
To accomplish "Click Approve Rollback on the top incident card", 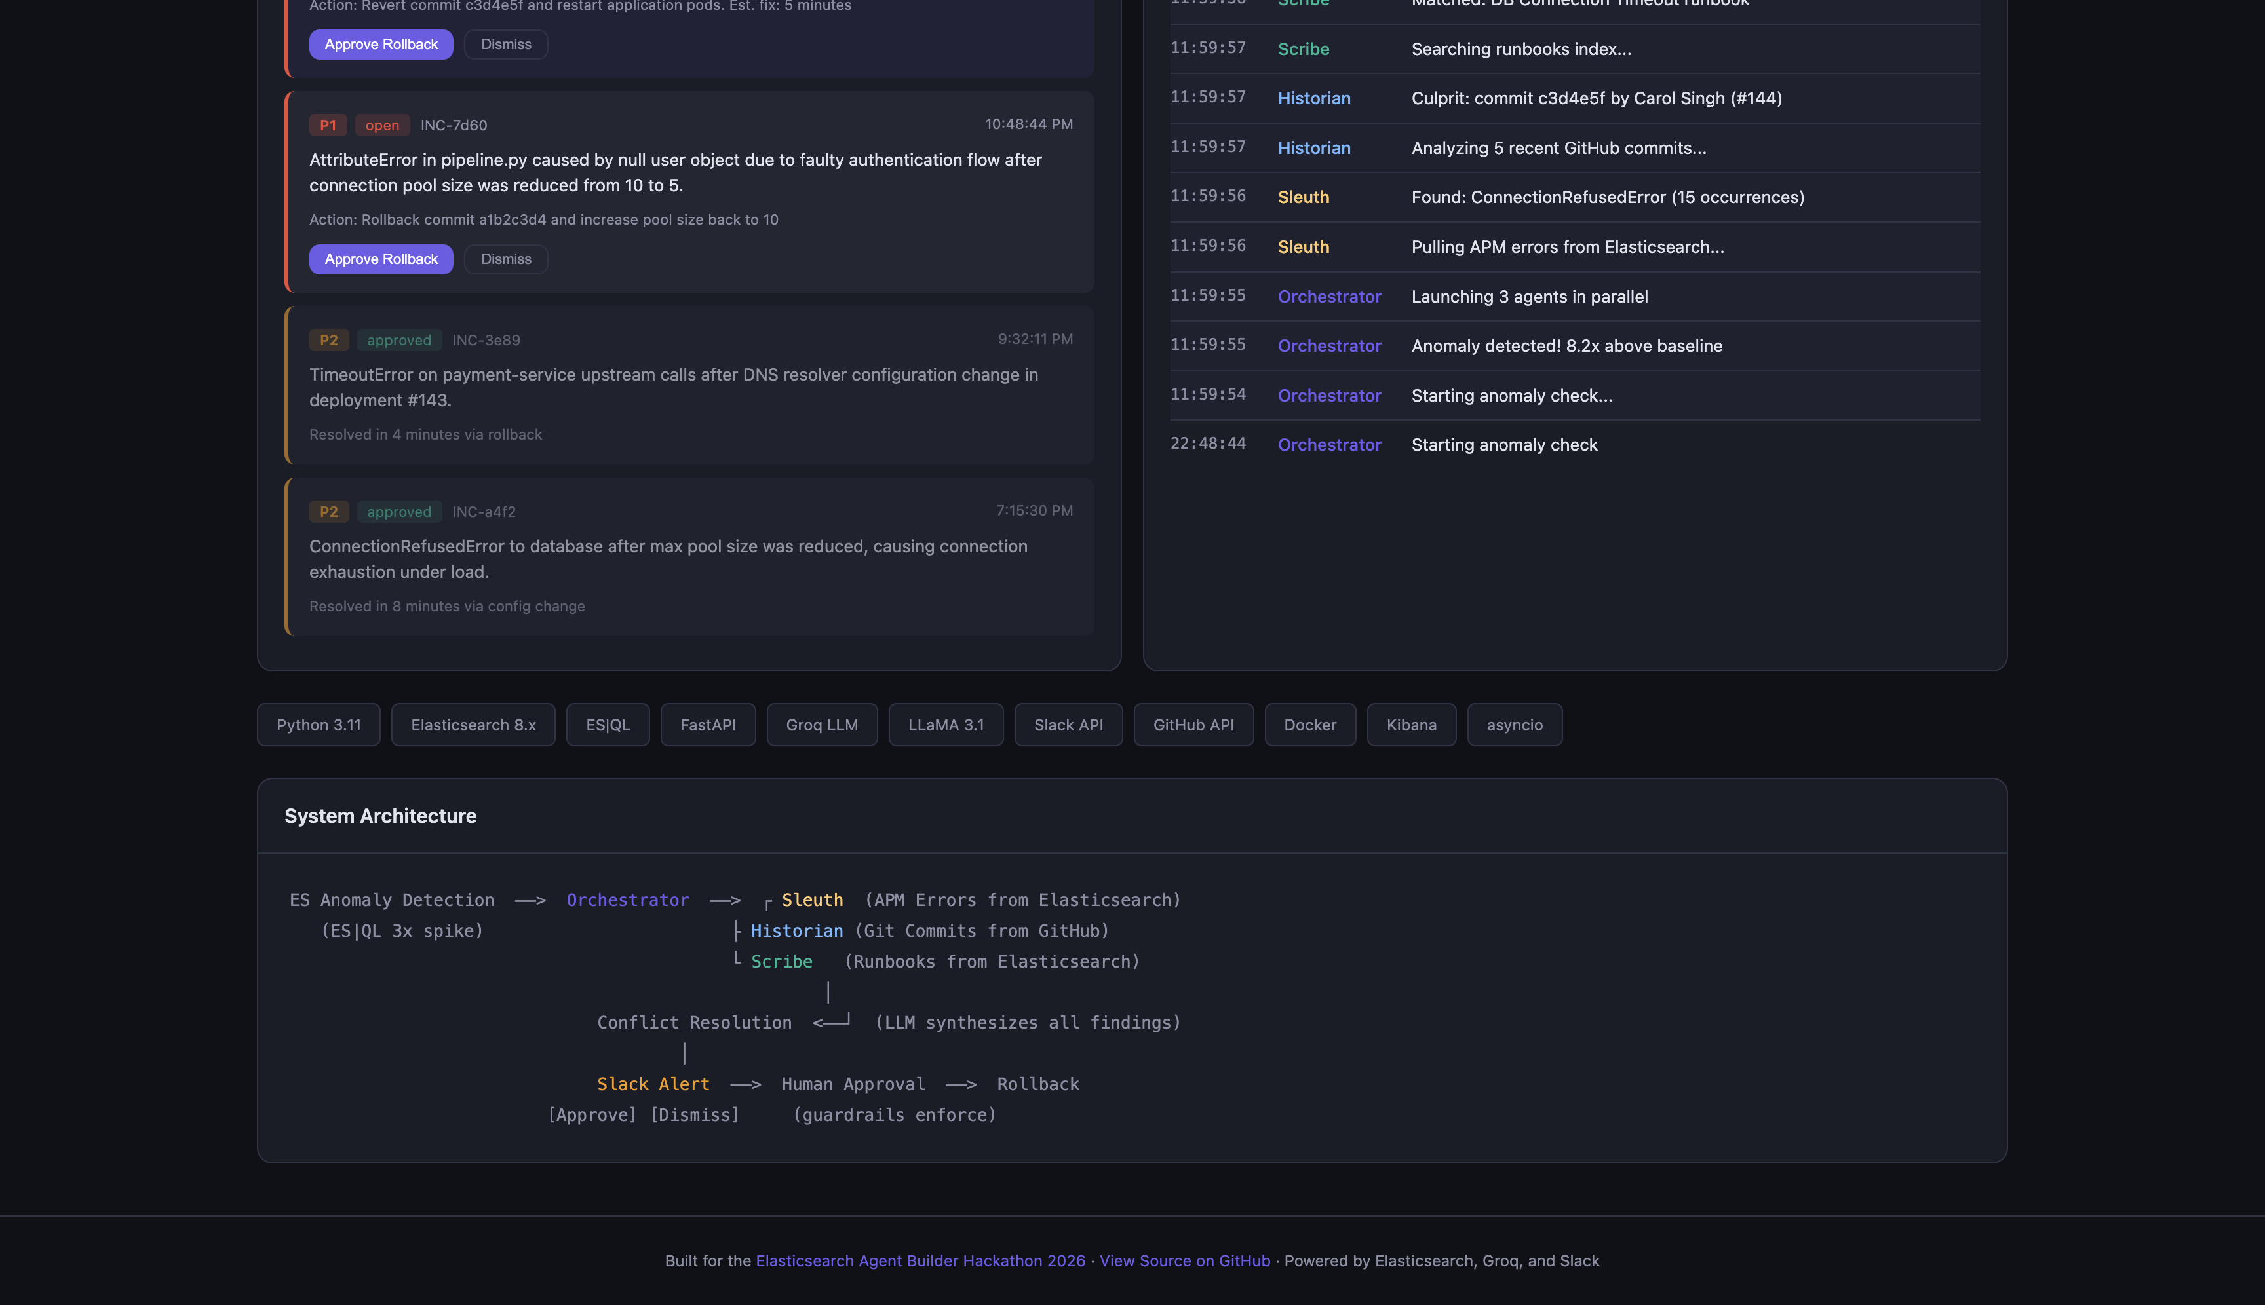I will point(381,44).
